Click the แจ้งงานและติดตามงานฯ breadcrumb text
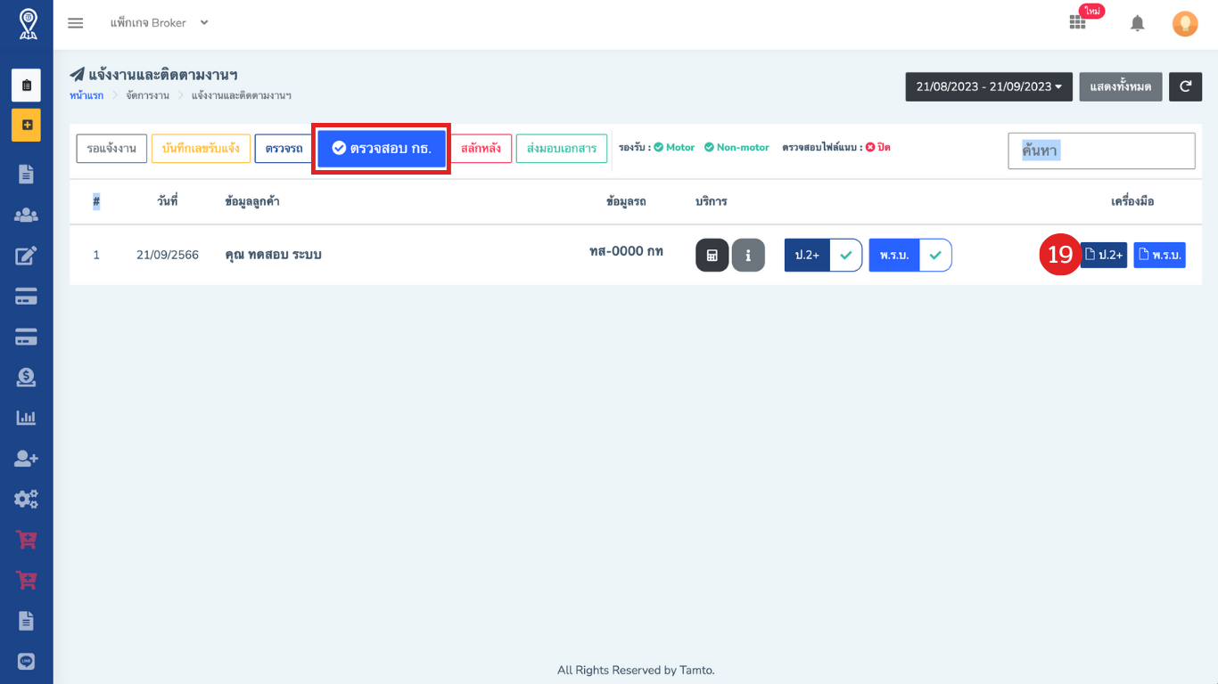1218x684 pixels. [241, 95]
